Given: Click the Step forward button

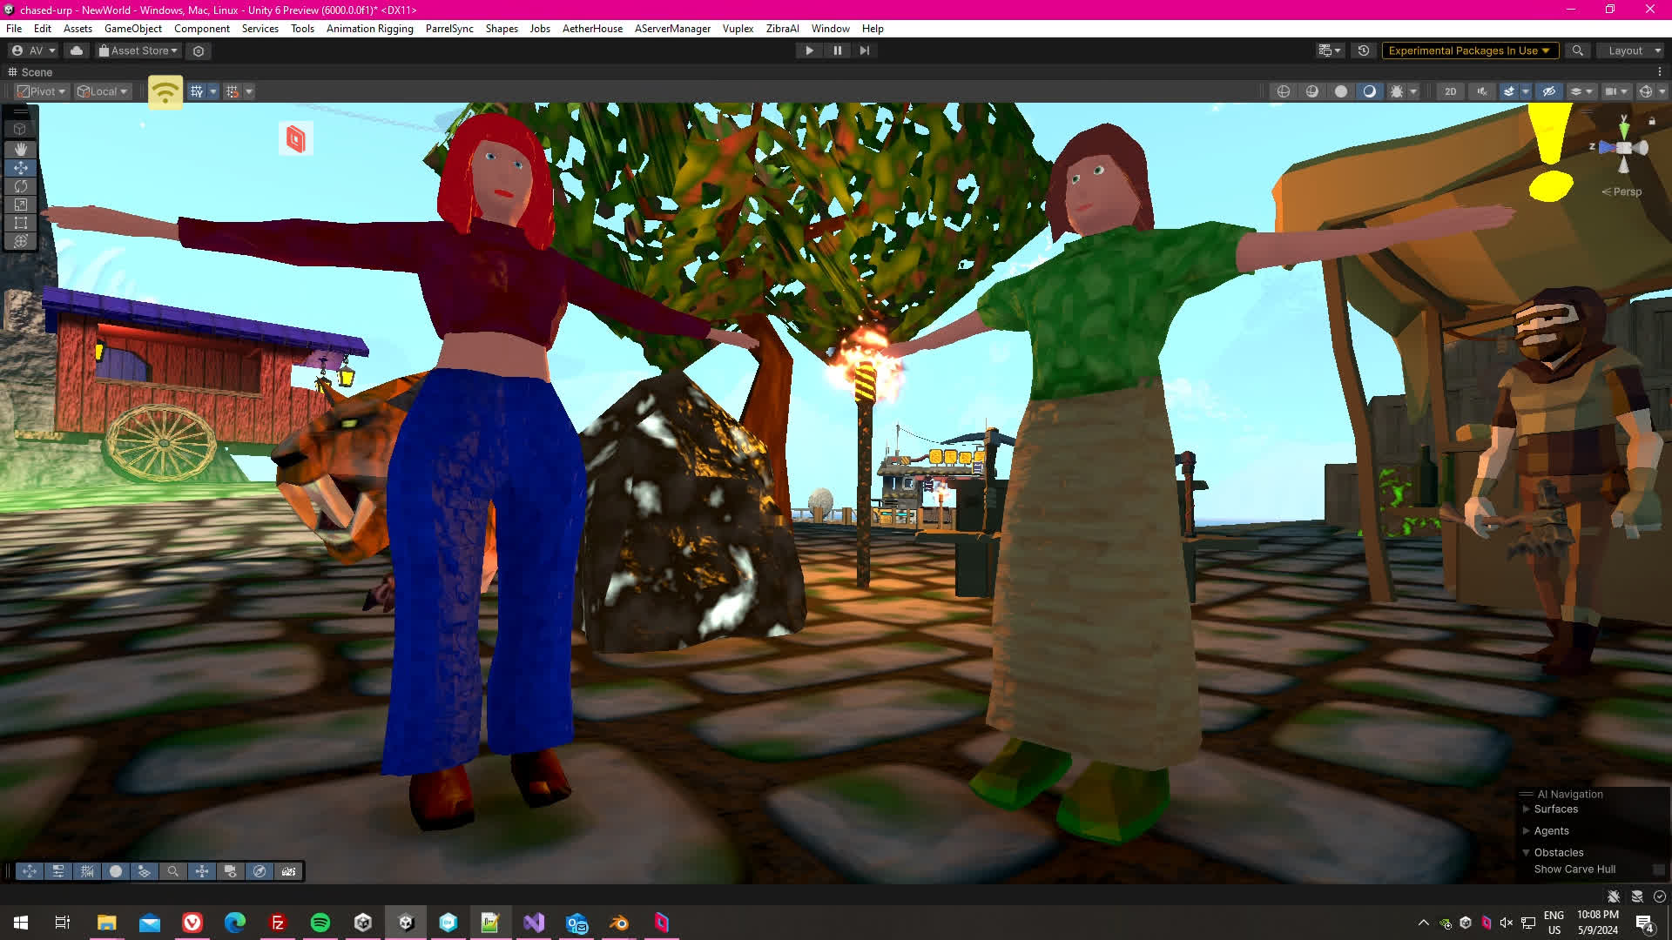Looking at the screenshot, I should click(865, 50).
